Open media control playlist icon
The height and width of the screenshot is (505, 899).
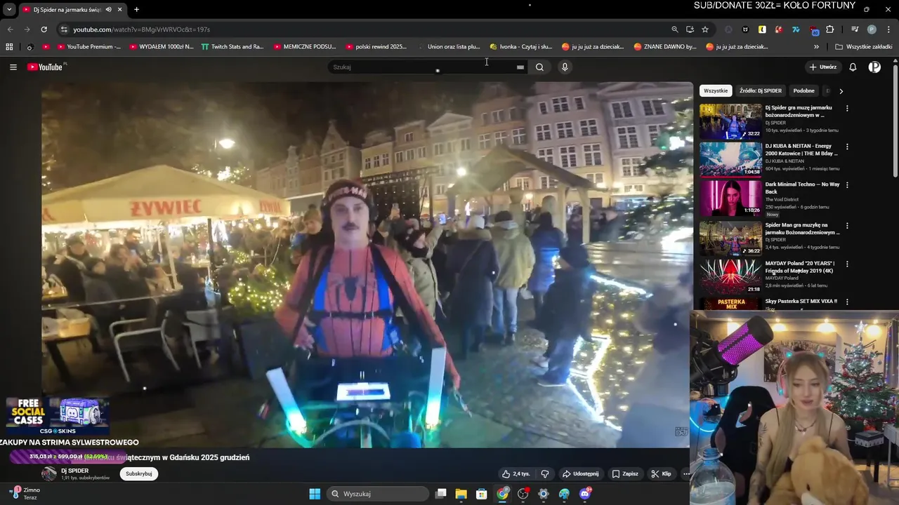coord(855,29)
